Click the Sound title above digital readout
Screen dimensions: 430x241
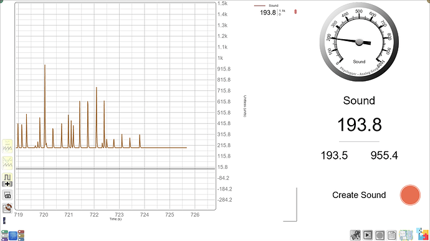point(359,101)
